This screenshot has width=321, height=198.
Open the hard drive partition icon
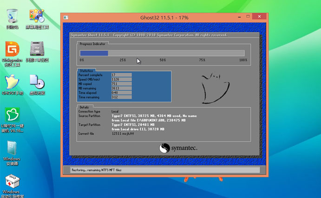[37, 51]
